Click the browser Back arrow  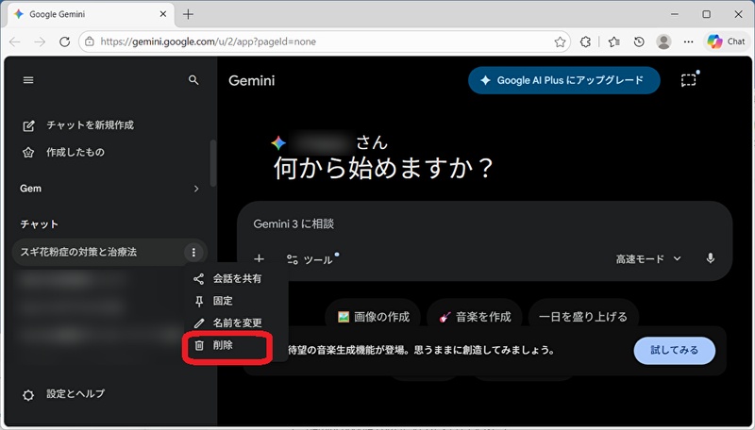[15, 41]
